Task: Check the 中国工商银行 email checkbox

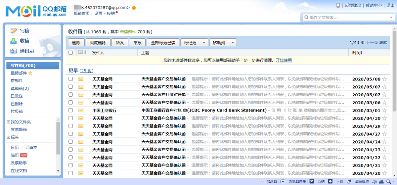Action: 70,110
